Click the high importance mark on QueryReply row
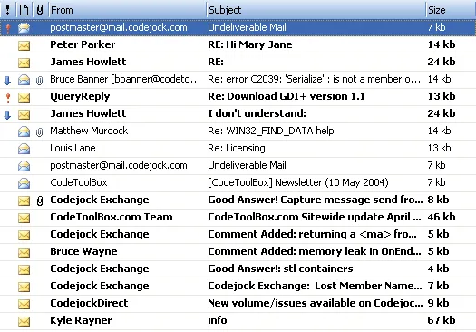The height and width of the screenshot is (332, 476). (8, 97)
